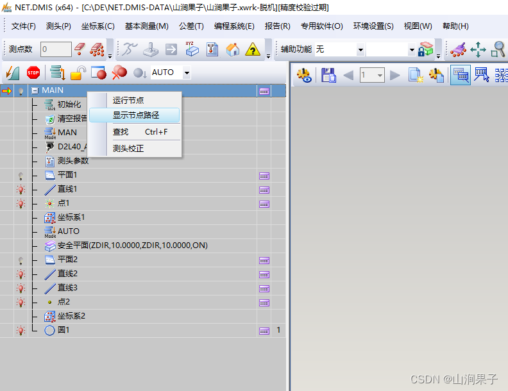Viewport: 508px width, 391px height.
Task: Click the gray ball down-arrow icon
Action: pos(140,73)
